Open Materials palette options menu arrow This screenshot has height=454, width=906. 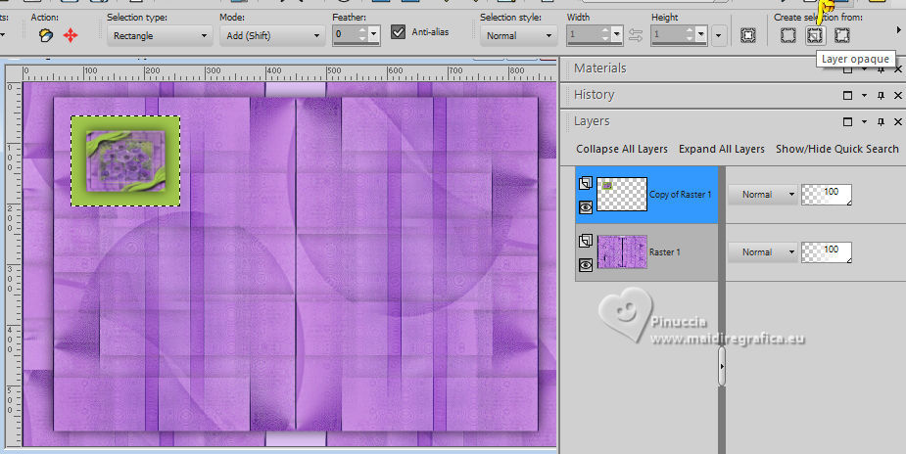click(865, 69)
